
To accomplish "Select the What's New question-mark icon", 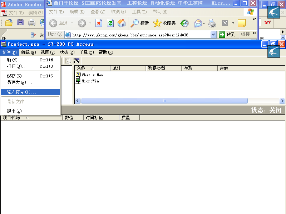I will [78, 75].
